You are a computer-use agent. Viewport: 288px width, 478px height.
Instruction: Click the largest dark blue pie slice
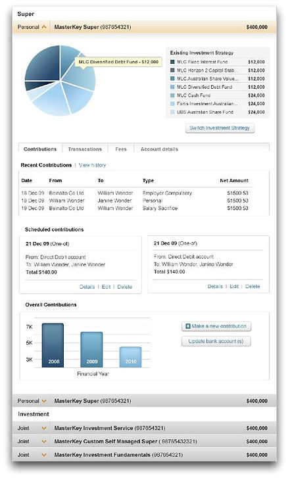click(43, 63)
